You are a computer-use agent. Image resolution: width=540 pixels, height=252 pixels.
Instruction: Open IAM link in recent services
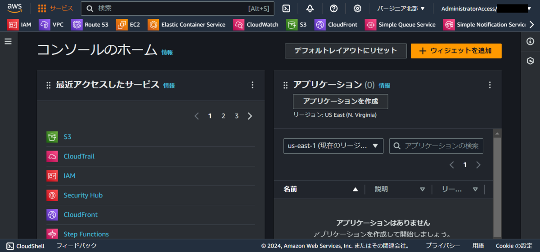[69, 176]
